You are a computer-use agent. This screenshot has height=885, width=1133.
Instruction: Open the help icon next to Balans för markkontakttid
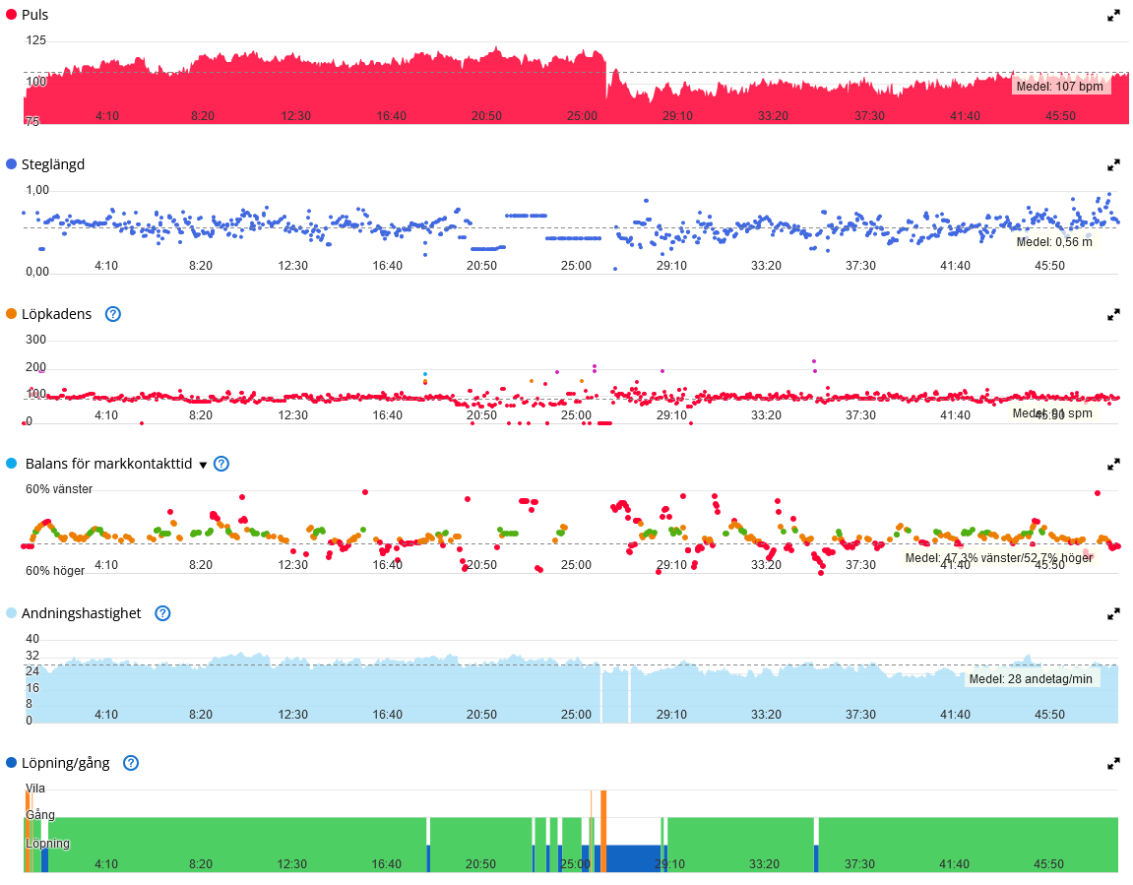click(221, 464)
